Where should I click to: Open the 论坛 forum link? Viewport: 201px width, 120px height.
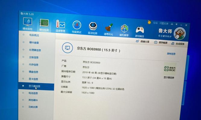tap(155, 23)
